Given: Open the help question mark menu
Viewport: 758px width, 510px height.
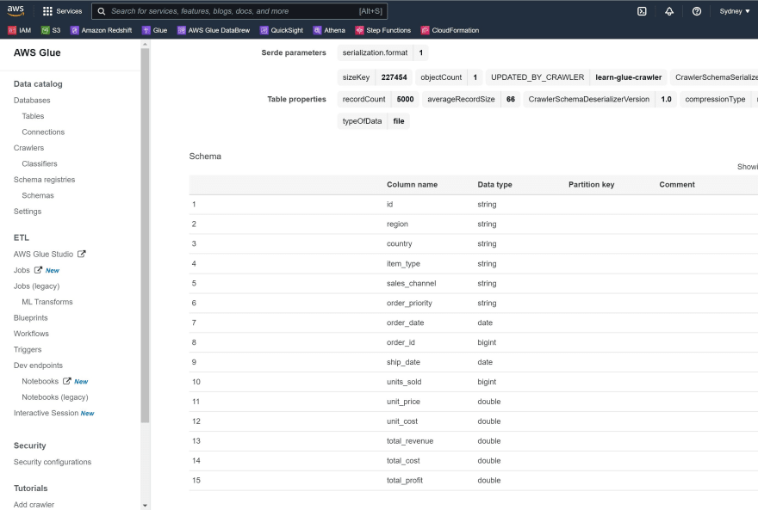Looking at the screenshot, I should [x=697, y=11].
